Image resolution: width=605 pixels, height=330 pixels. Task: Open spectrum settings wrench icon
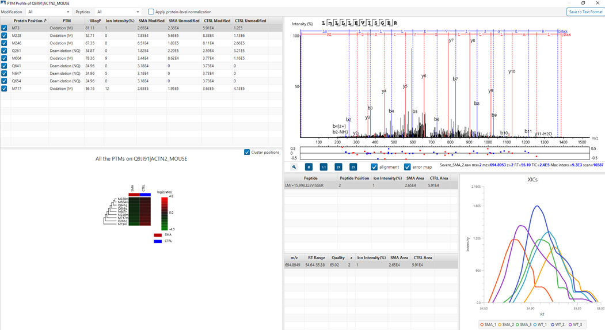pyautogui.click(x=294, y=167)
